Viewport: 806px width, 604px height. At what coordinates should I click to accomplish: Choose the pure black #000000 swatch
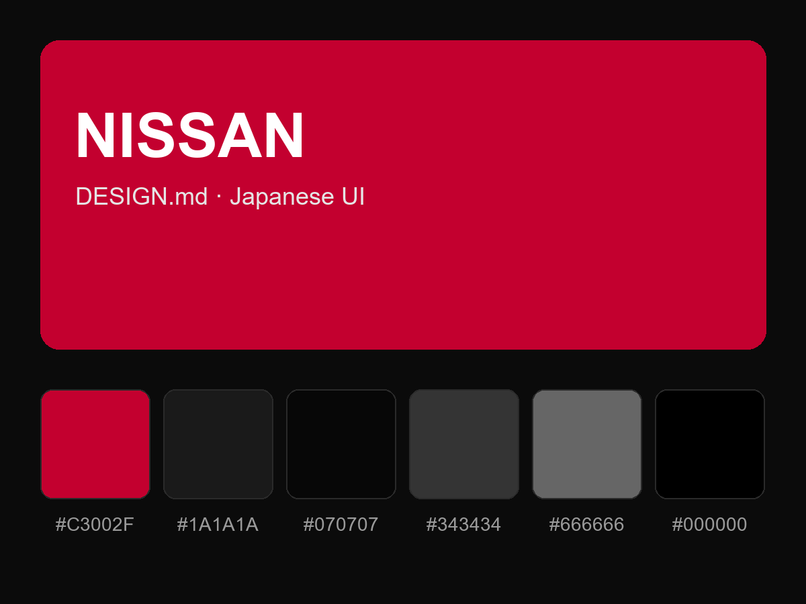[x=710, y=444]
